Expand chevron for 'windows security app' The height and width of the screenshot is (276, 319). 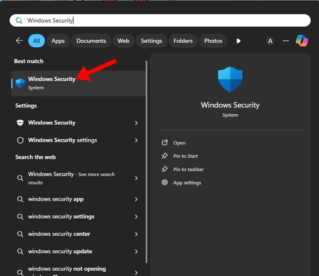[x=136, y=199]
